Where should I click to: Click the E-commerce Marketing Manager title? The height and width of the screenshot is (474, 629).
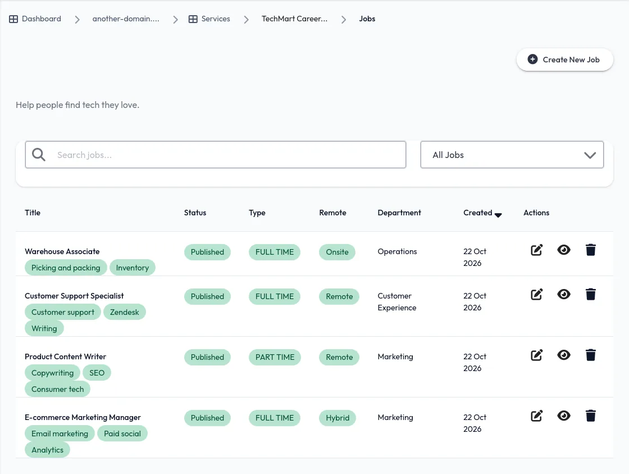(83, 417)
